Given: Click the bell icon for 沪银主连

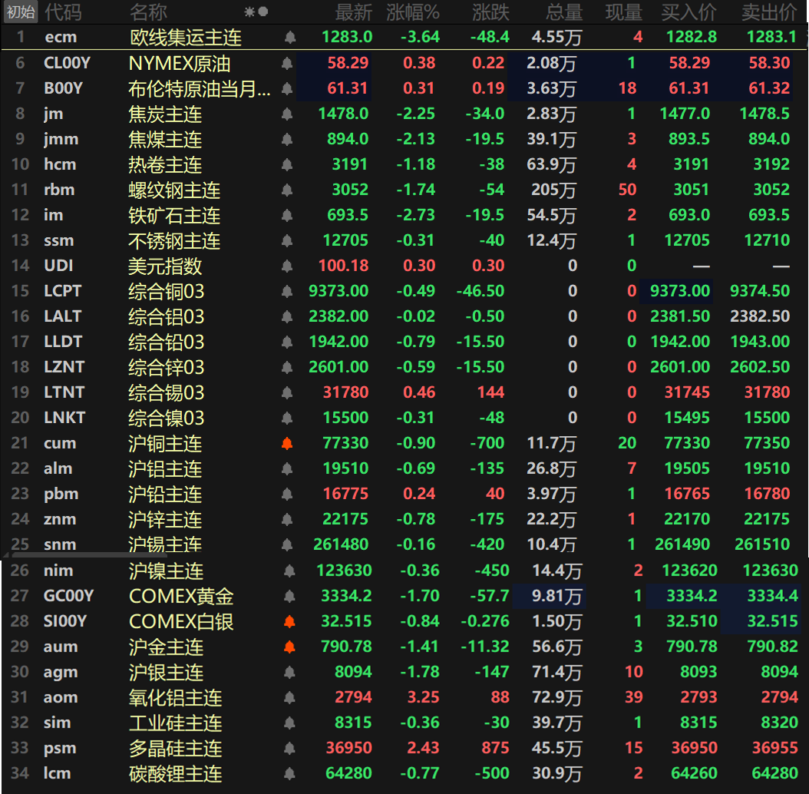Looking at the screenshot, I should click(x=290, y=672).
